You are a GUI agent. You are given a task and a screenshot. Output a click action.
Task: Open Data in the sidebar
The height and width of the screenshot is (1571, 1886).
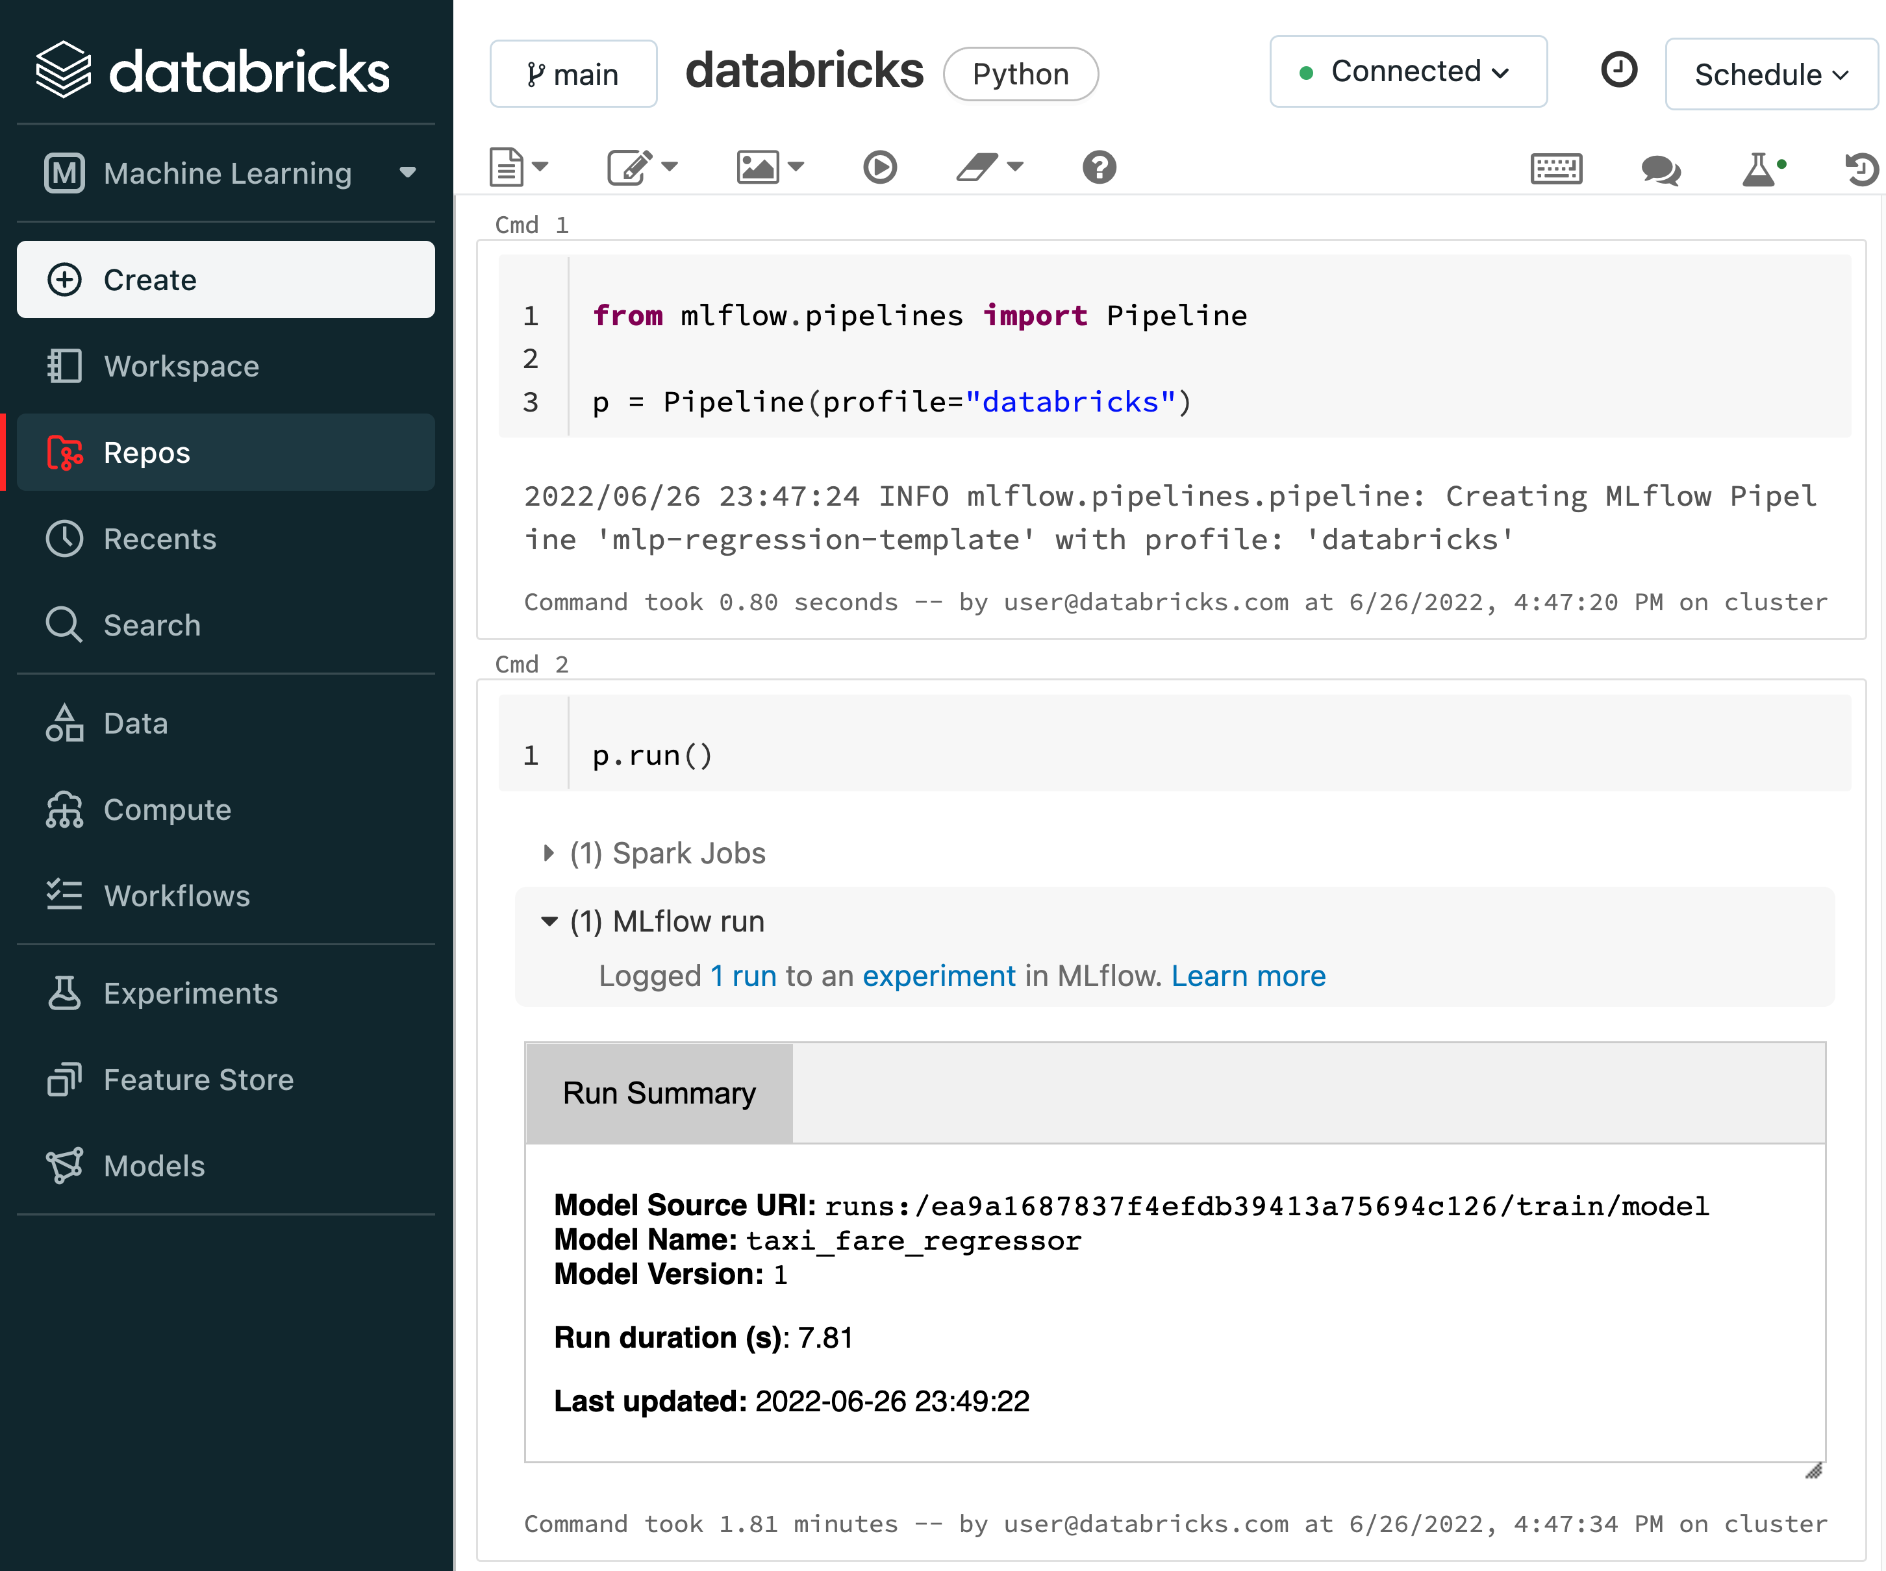(x=225, y=724)
